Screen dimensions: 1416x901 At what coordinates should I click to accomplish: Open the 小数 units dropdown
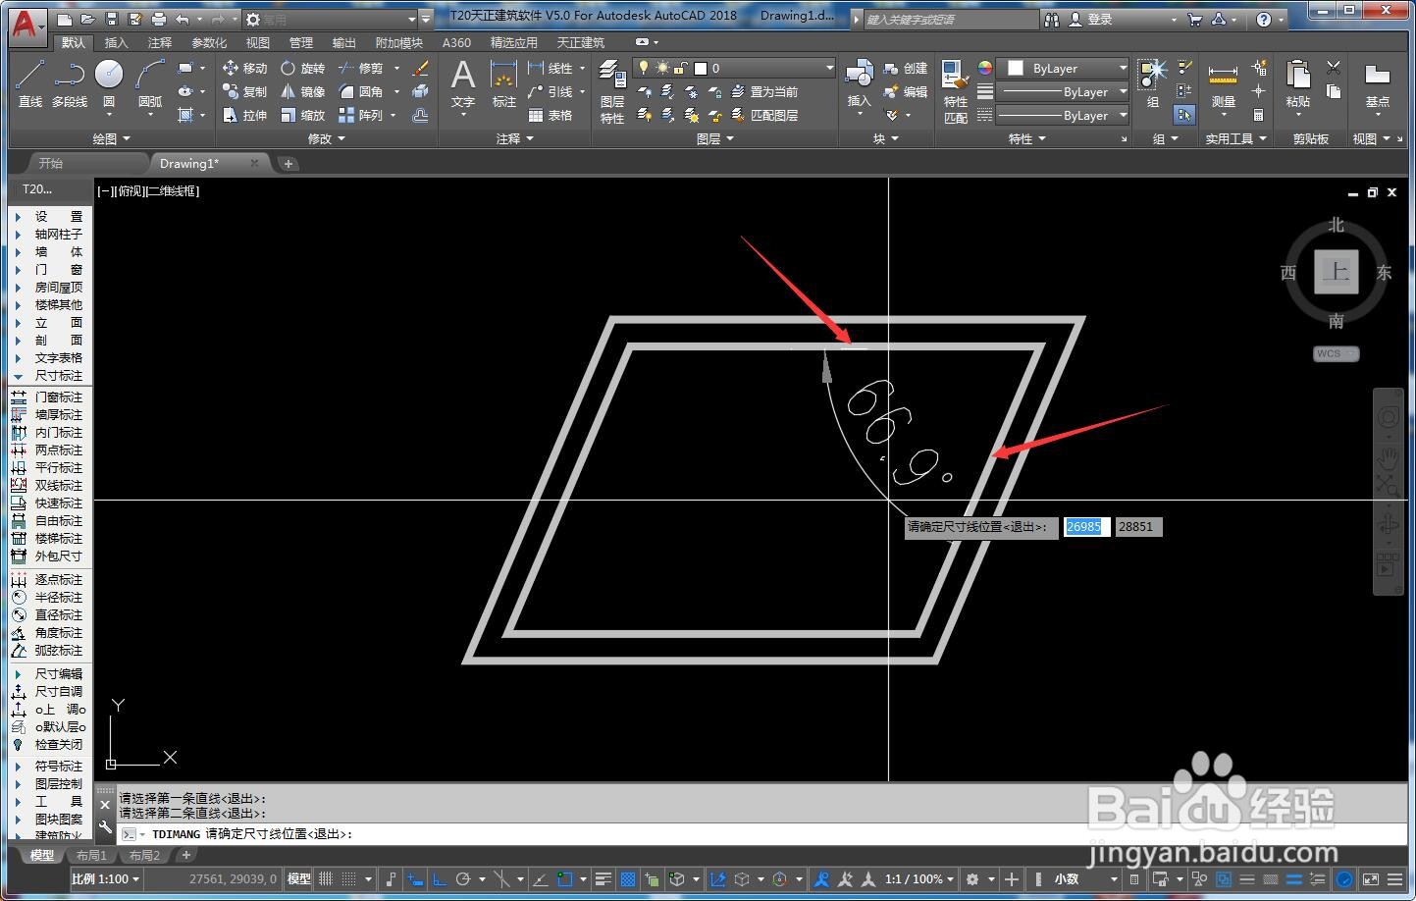pos(1086,879)
